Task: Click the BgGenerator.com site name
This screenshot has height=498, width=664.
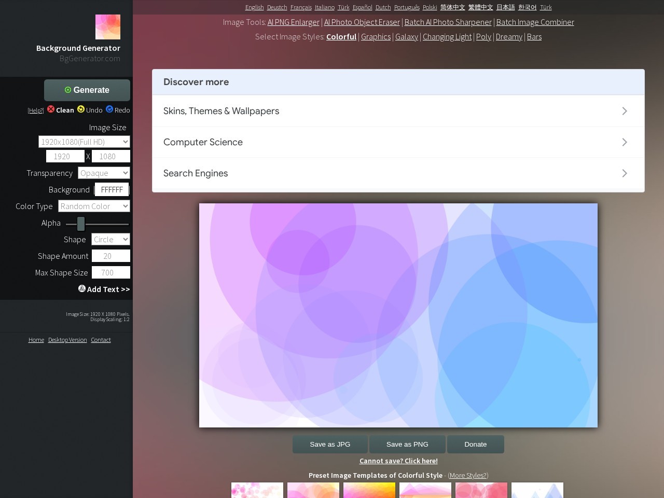Action: tap(90, 58)
